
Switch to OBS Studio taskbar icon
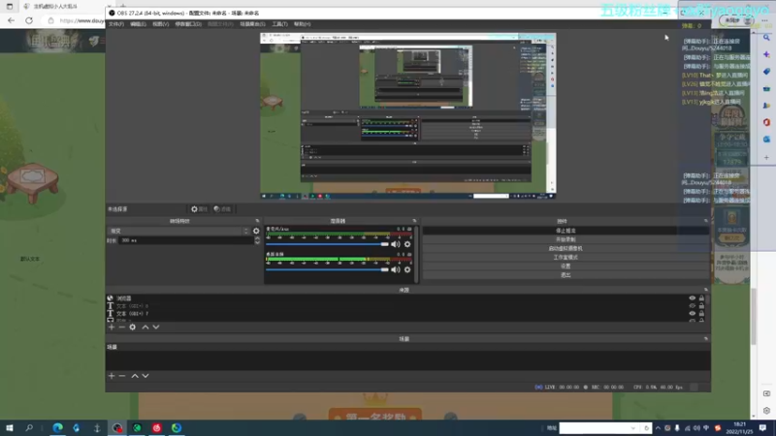(x=117, y=428)
